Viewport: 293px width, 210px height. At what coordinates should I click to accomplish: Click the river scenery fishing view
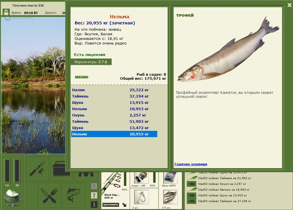(x=33, y=85)
